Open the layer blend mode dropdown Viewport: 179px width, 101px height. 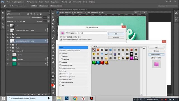click(x=18, y=17)
